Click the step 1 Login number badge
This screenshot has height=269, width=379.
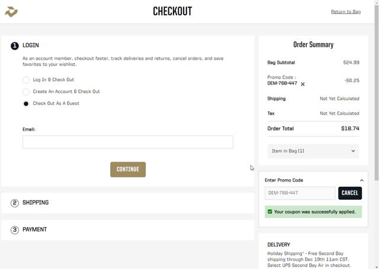pos(15,46)
